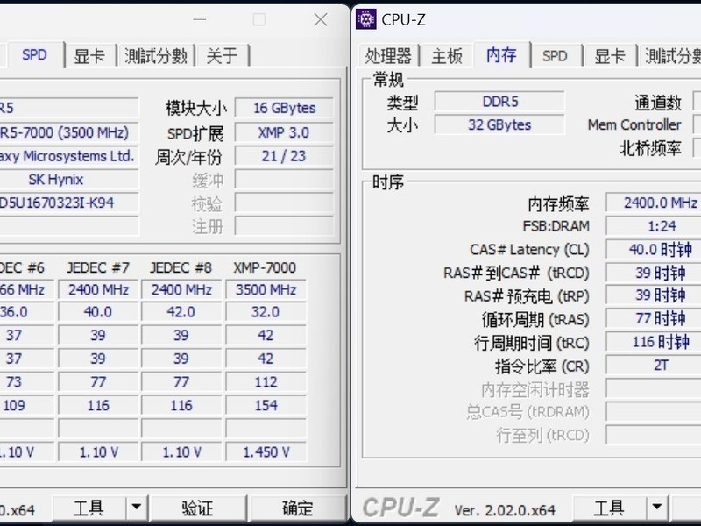Screen dimensions: 701x526
Task: Click the 指令比率 (CR) label
Action: [x=542, y=366]
